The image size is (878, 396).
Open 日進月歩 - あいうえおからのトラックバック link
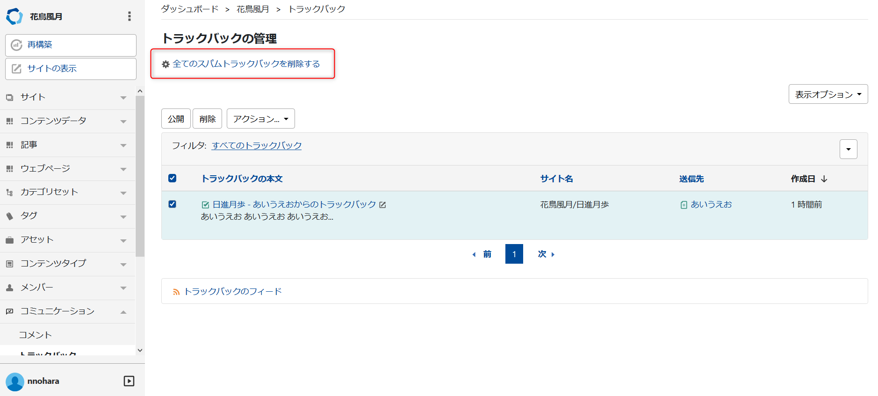(294, 205)
